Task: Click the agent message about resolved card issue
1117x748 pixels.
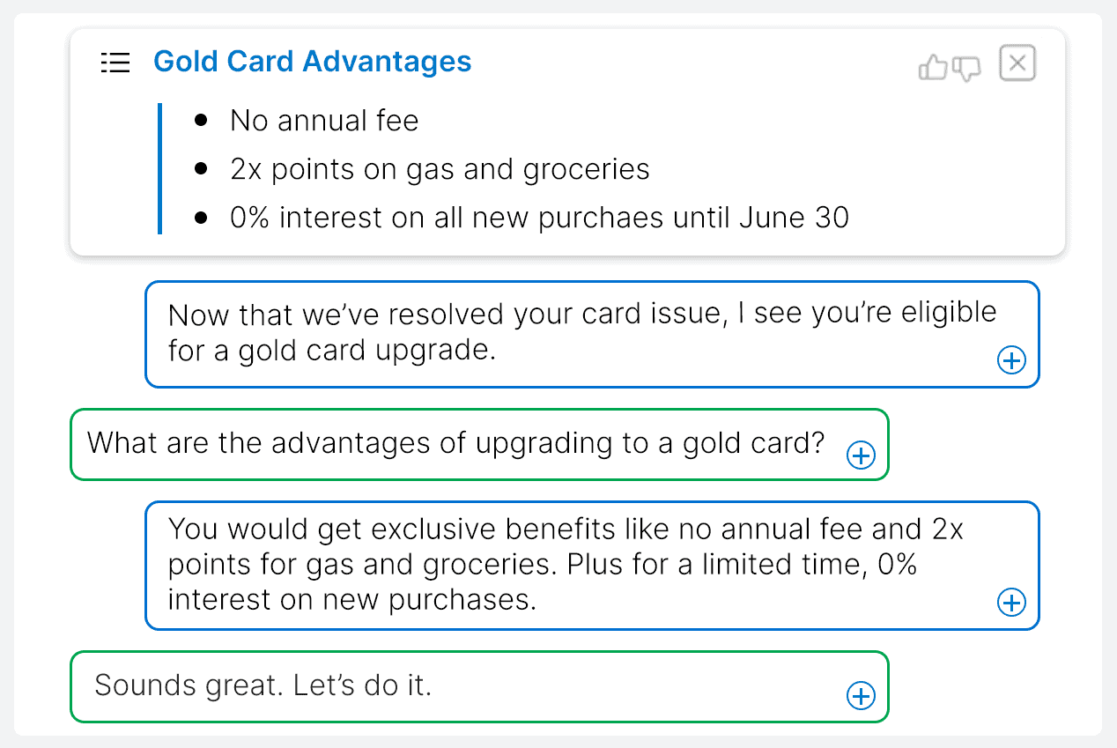Action: pos(592,334)
